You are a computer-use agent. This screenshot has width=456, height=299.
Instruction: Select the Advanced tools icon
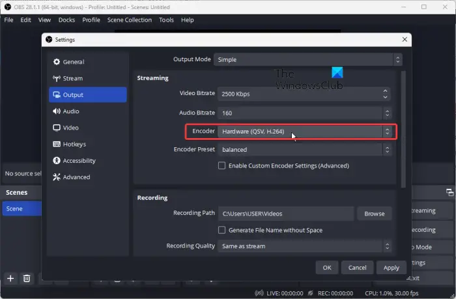click(x=57, y=177)
